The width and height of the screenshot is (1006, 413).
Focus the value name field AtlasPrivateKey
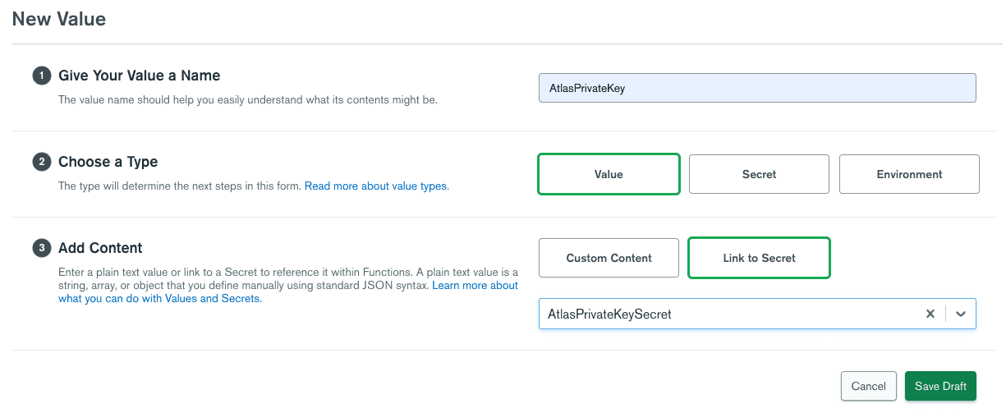pos(757,88)
